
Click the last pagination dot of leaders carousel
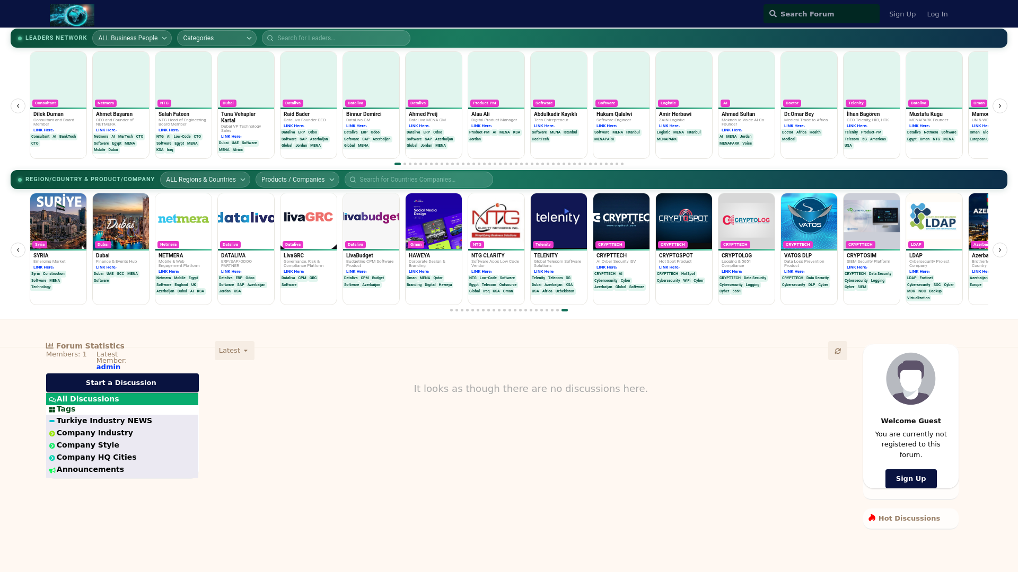coord(622,164)
